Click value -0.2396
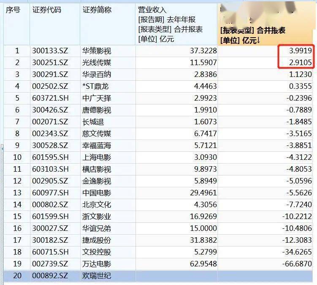This screenshot has height=285, width=317. [299, 98]
